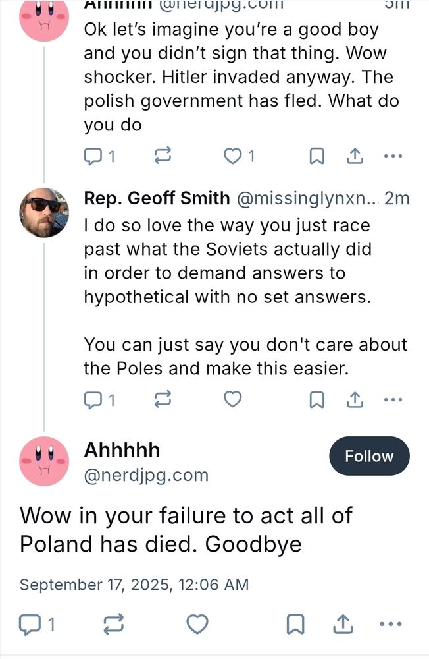Image resolution: width=429 pixels, height=659 pixels.
Task: Open more options on first Ahhhhh post
Action: pyautogui.click(x=393, y=156)
